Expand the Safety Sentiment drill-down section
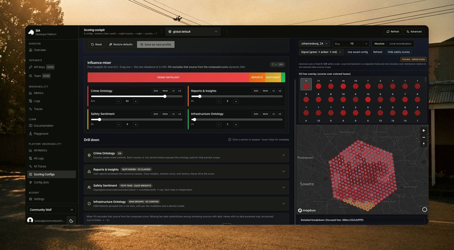This screenshot has height=250, width=454. coord(186,187)
